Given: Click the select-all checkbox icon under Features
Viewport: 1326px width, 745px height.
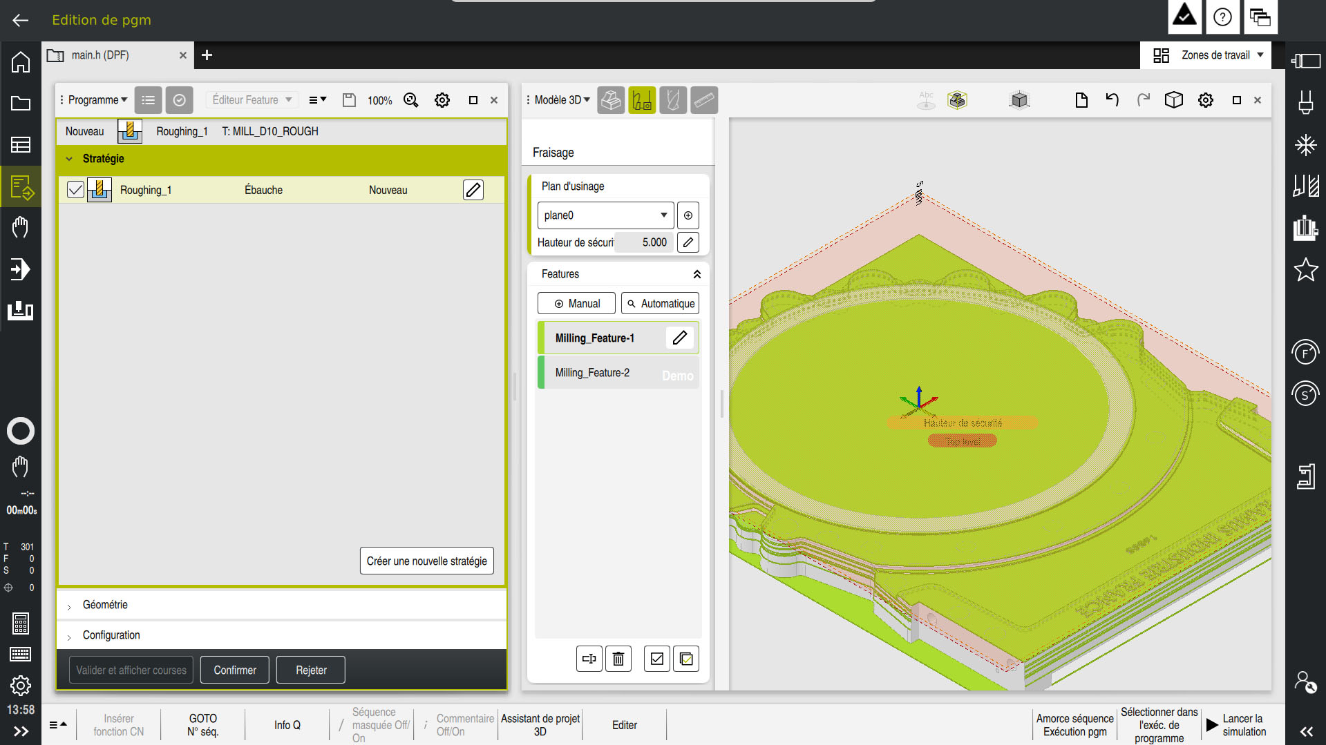Looking at the screenshot, I should pos(656,659).
